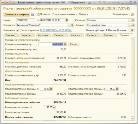Expand the Все действия menu
This screenshot has height=124, width=138.
121,14
